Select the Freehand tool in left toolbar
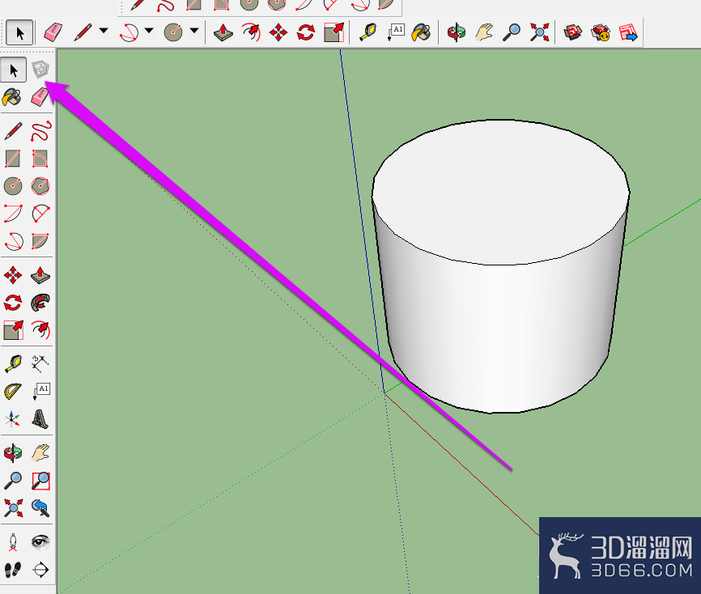 coord(40,131)
